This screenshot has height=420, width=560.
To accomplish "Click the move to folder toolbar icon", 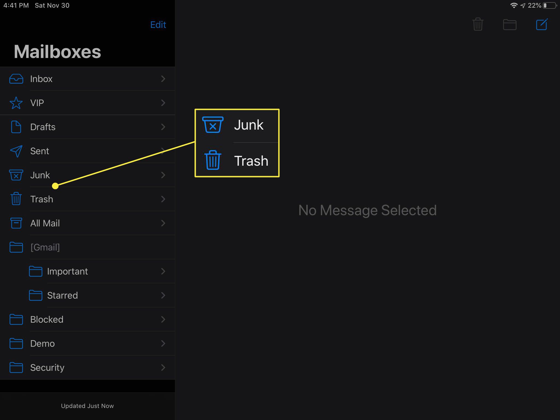I will tap(509, 24).
